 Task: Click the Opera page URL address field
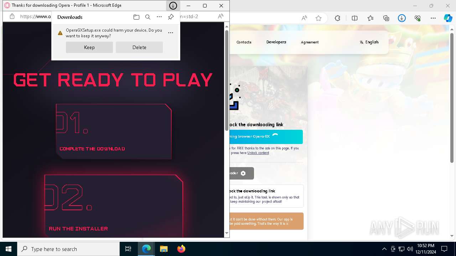click(x=35, y=16)
